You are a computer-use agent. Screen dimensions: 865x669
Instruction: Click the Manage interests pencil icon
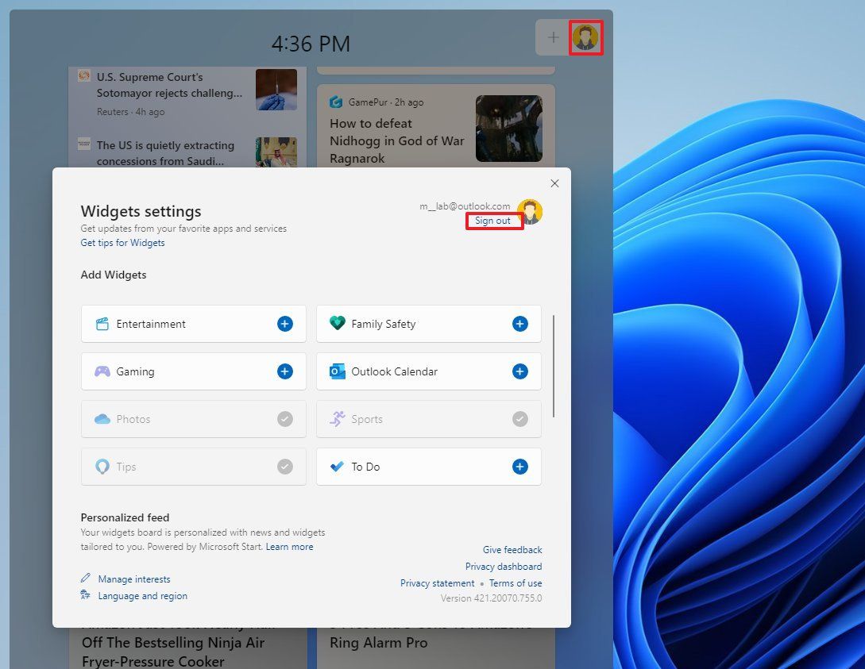point(87,579)
